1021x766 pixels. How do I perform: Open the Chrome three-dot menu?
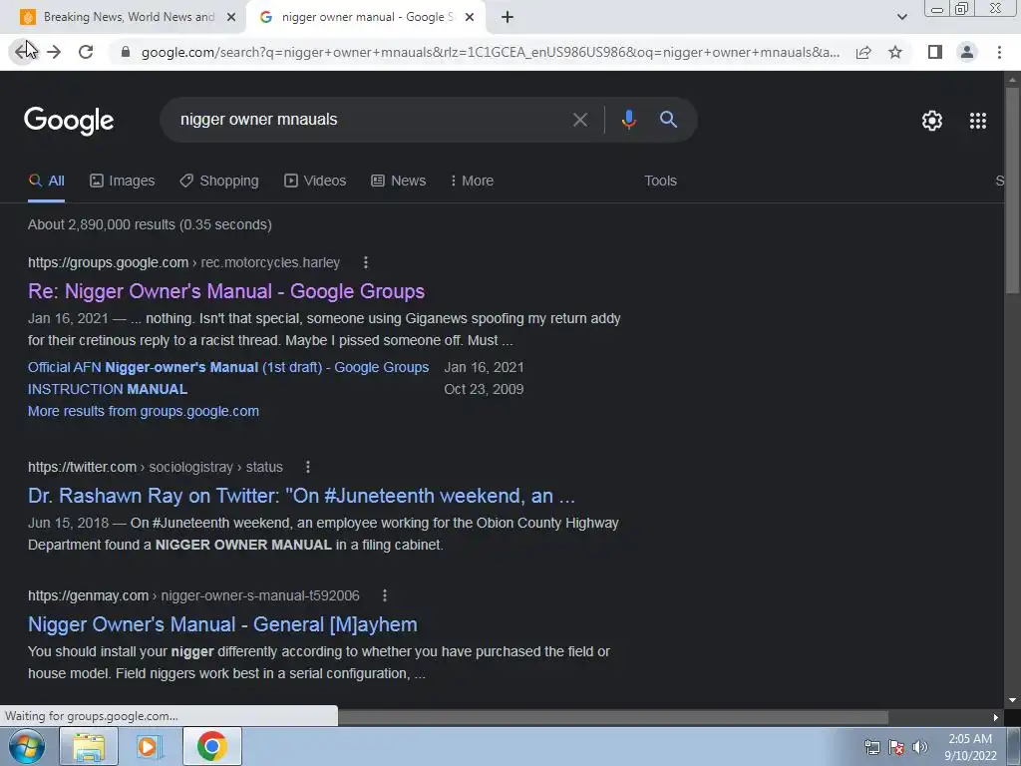999,52
